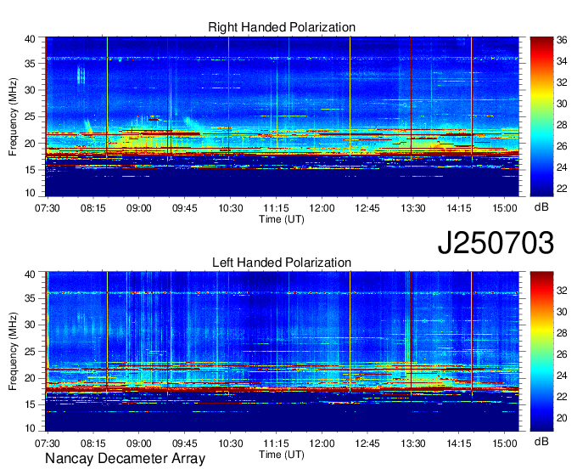Click the 40 MHz tick on Right Handed frequency axis
Screen dimensions: 577x469
coord(30,39)
